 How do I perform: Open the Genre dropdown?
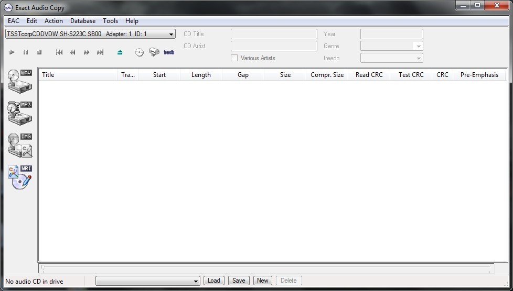coord(418,46)
